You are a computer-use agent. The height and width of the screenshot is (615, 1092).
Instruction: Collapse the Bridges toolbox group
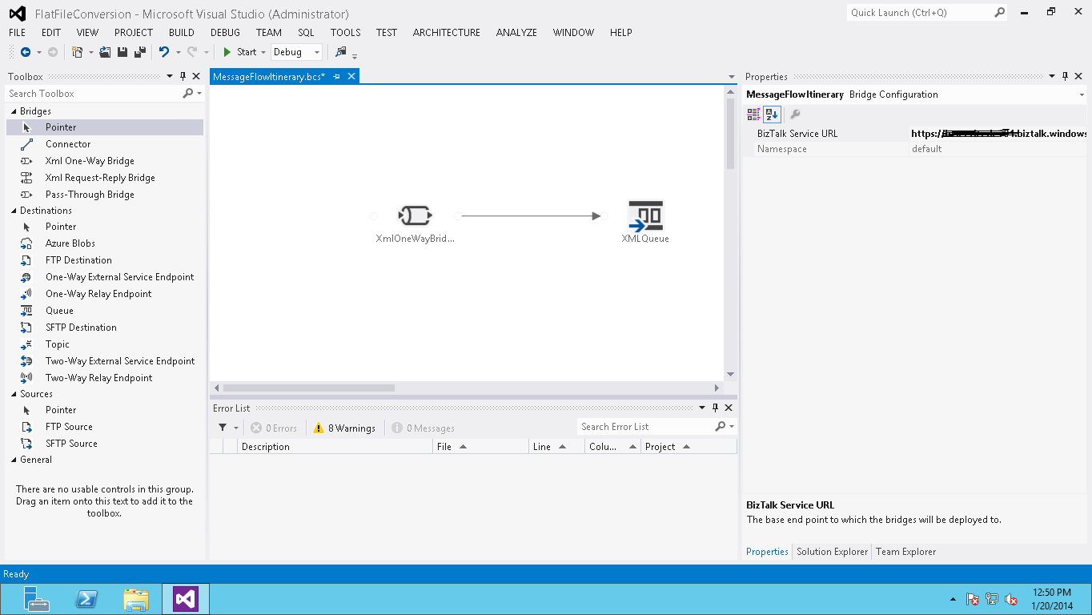coord(14,111)
